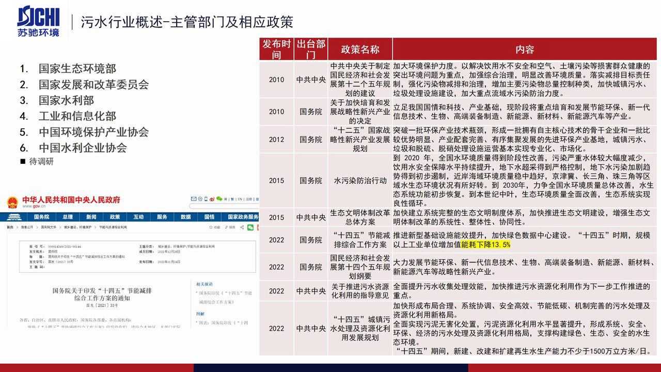Click the 中华人民共和国中央人民政府 site title
The image size is (661, 372).
[x=71, y=199]
